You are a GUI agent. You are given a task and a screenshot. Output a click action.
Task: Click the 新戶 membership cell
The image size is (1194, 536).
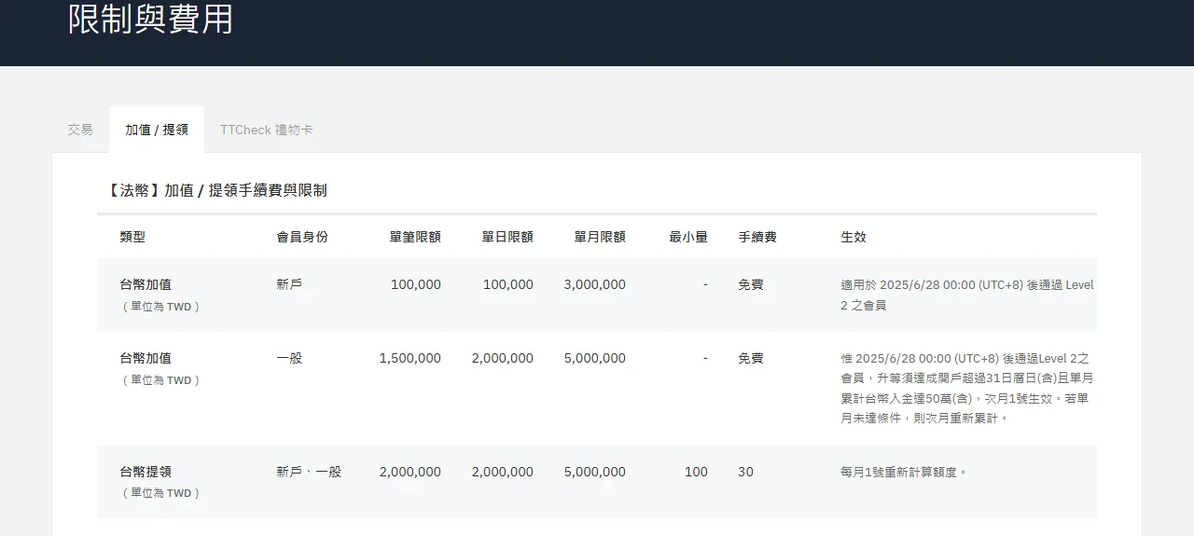click(x=289, y=284)
